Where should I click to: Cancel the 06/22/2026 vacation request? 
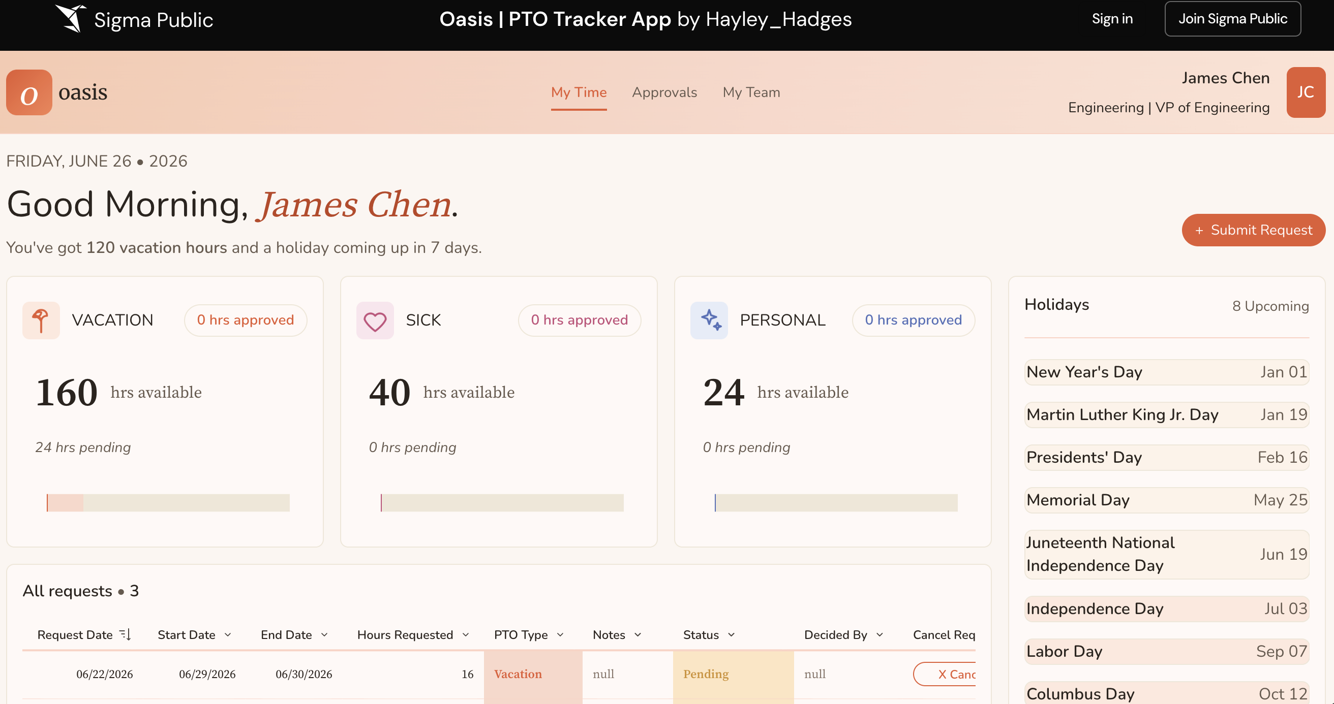[x=945, y=675]
